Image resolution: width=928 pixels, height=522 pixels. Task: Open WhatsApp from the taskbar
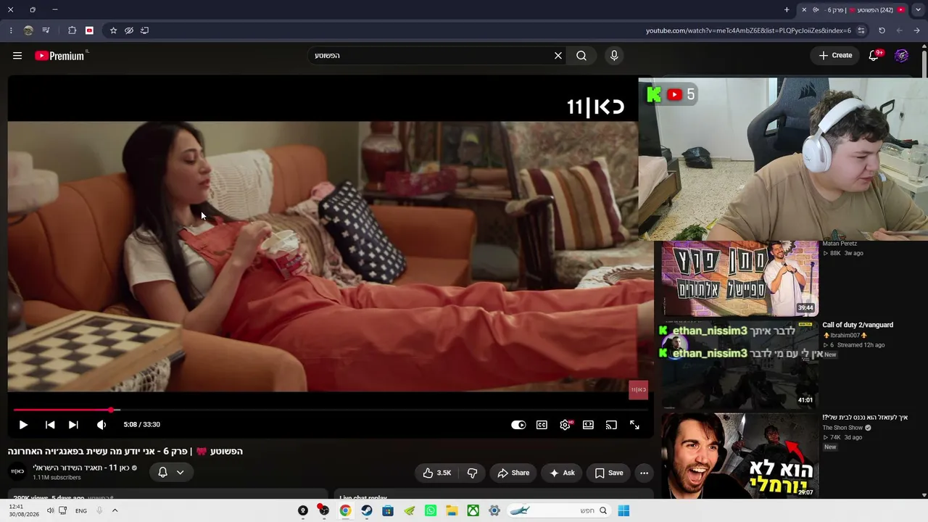pyautogui.click(x=431, y=510)
